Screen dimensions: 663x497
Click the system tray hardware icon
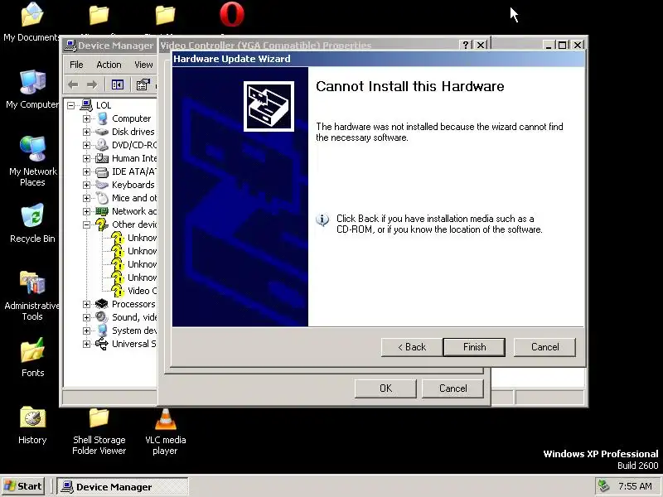click(x=603, y=486)
